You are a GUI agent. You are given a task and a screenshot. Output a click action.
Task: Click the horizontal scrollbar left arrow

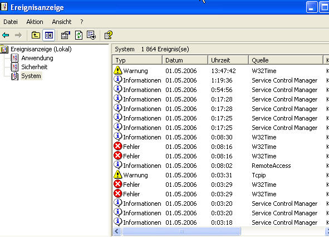(117, 231)
